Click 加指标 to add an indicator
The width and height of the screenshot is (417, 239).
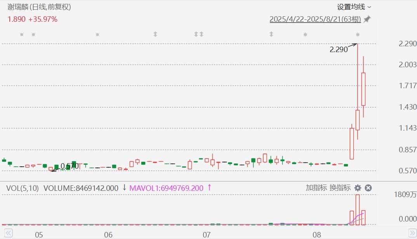coord(316,188)
